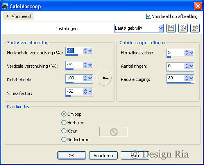Reset settings to default with the arrow icon
Viewport: 204px width, 165px height.
(195, 28)
